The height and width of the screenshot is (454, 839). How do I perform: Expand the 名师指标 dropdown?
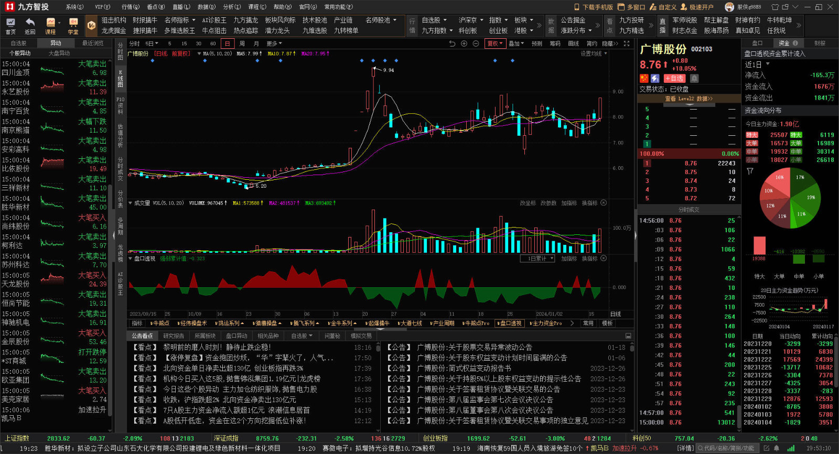point(180,20)
